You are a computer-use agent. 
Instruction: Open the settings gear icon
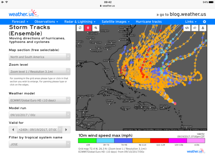click(x=205, y=21)
